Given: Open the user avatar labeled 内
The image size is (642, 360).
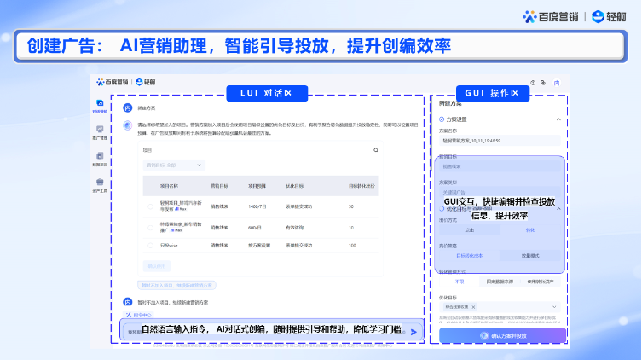Looking at the screenshot, I should pos(557,83).
